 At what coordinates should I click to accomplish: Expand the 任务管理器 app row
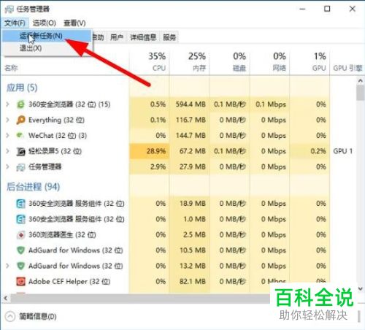point(7,166)
